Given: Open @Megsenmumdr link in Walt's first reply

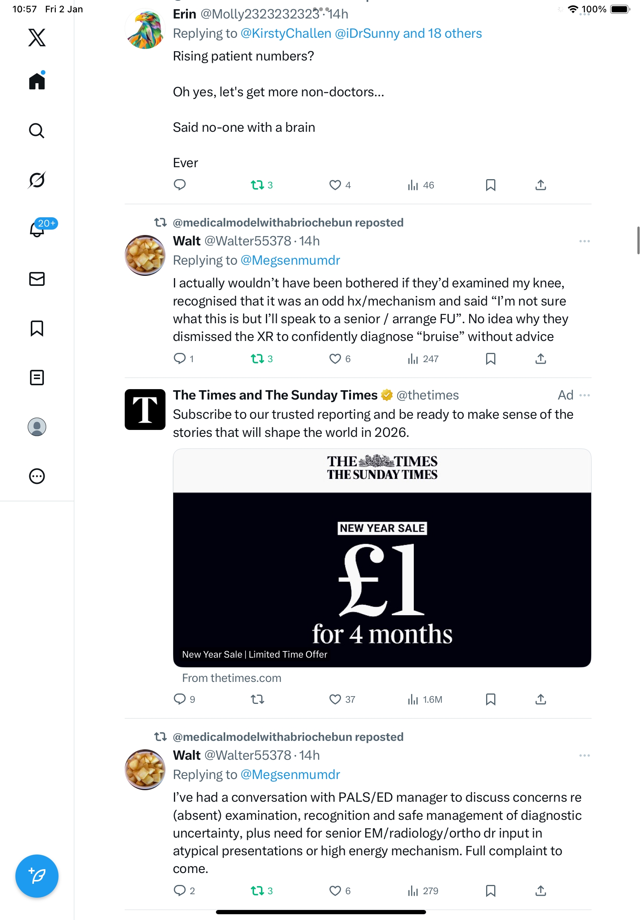Looking at the screenshot, I should coord(290,260).
